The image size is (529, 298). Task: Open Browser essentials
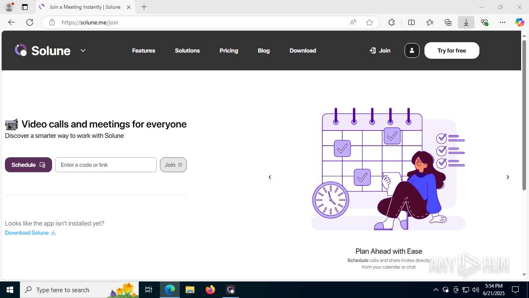coord(484,22)
